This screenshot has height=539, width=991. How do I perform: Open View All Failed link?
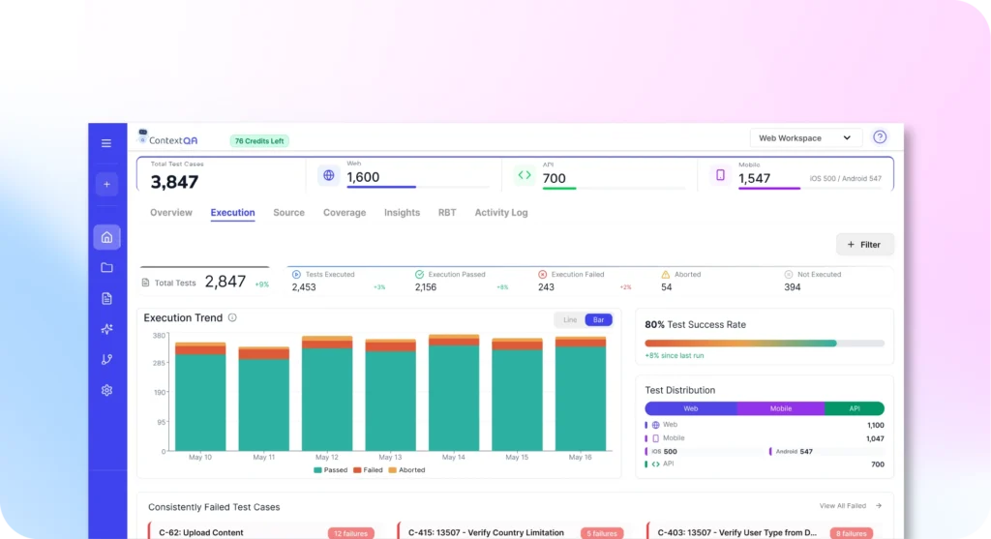pyautogui.click(x=850, y=506)
